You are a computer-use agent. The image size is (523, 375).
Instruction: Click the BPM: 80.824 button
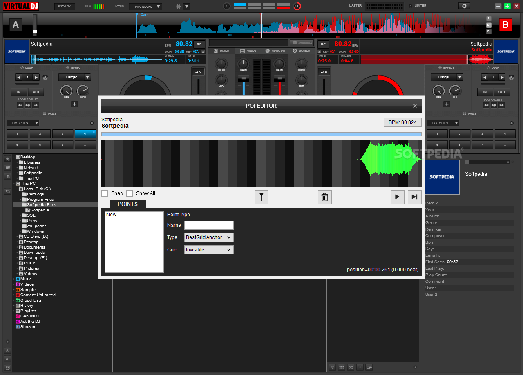(402, 122)
